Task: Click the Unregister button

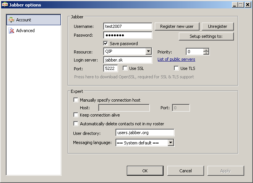Action: tap(217, 26)
